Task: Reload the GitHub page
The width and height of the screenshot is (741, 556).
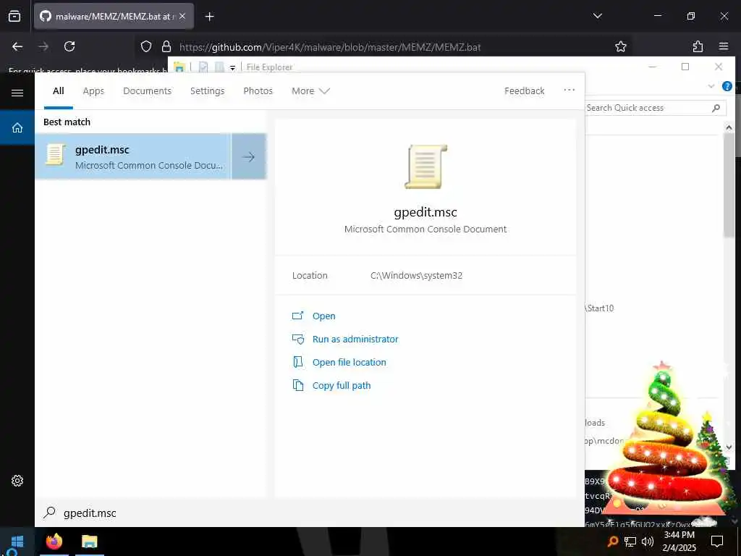Action: pyautogui.click(x=69, y=46)
